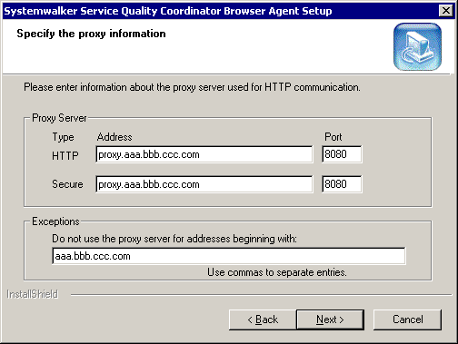Cancel the setup wizard
Viewport: 458px width, 344px height.
[407, 319]
